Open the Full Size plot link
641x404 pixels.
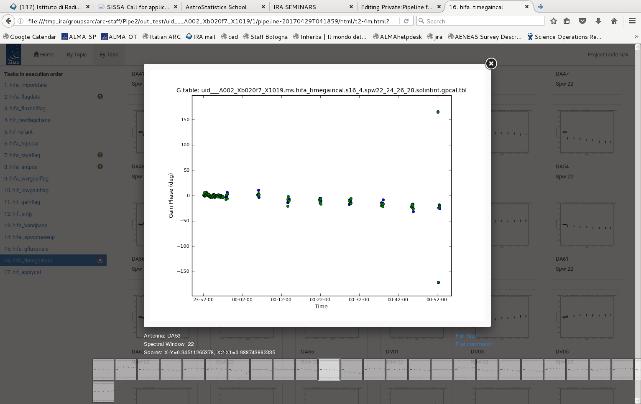466,335
